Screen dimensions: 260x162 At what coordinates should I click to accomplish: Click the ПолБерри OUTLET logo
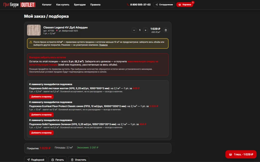[x=19, y=5]
